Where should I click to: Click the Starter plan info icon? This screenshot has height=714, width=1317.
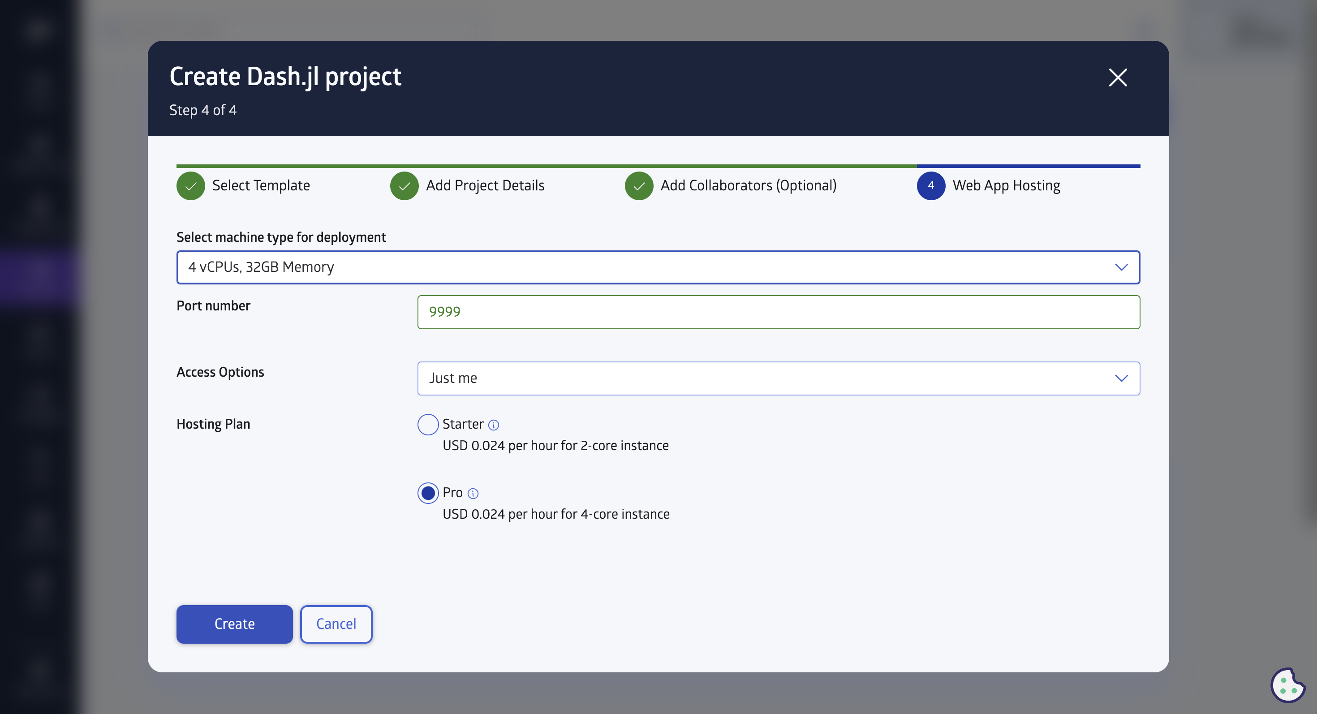click(x=493, y=425)
